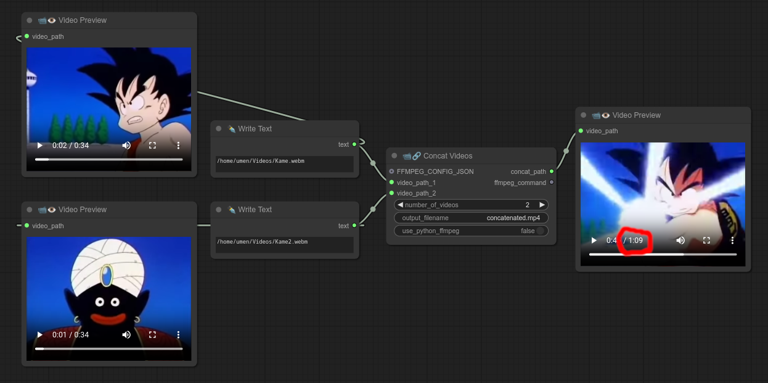
Task: Mute the concatenated output video
Action: [x=680, y=241]
